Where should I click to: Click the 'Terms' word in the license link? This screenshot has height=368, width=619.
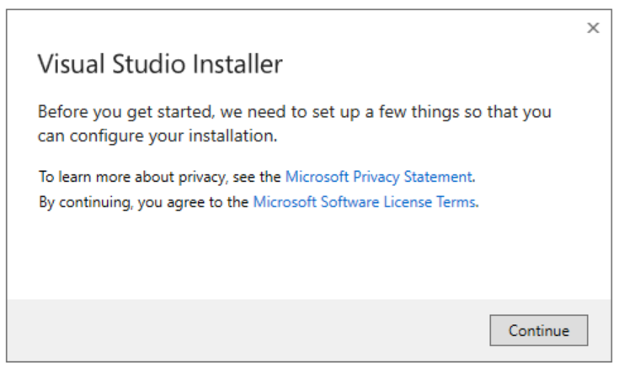tap(456, 202)
